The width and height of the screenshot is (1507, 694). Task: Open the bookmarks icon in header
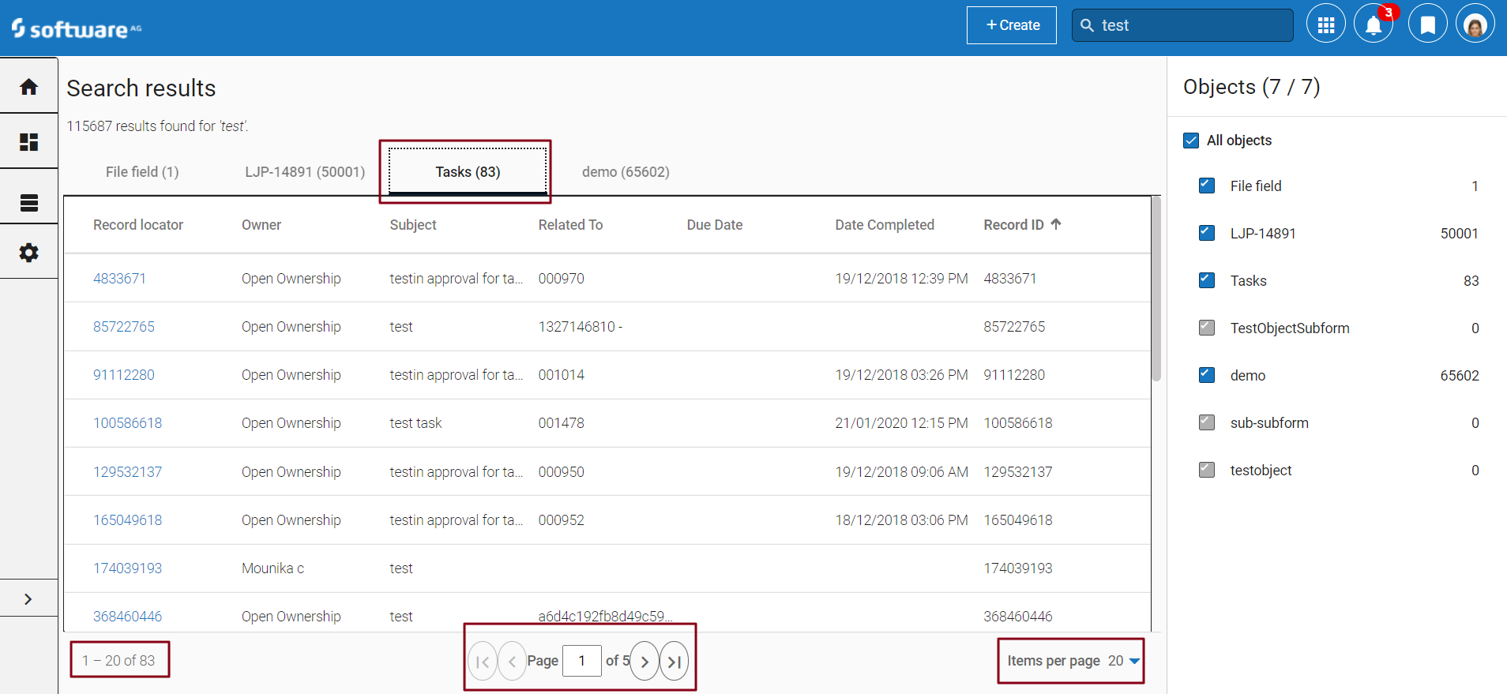1428,24
